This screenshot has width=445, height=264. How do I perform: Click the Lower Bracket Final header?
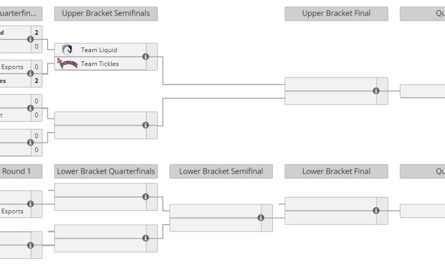coord(336,171)
